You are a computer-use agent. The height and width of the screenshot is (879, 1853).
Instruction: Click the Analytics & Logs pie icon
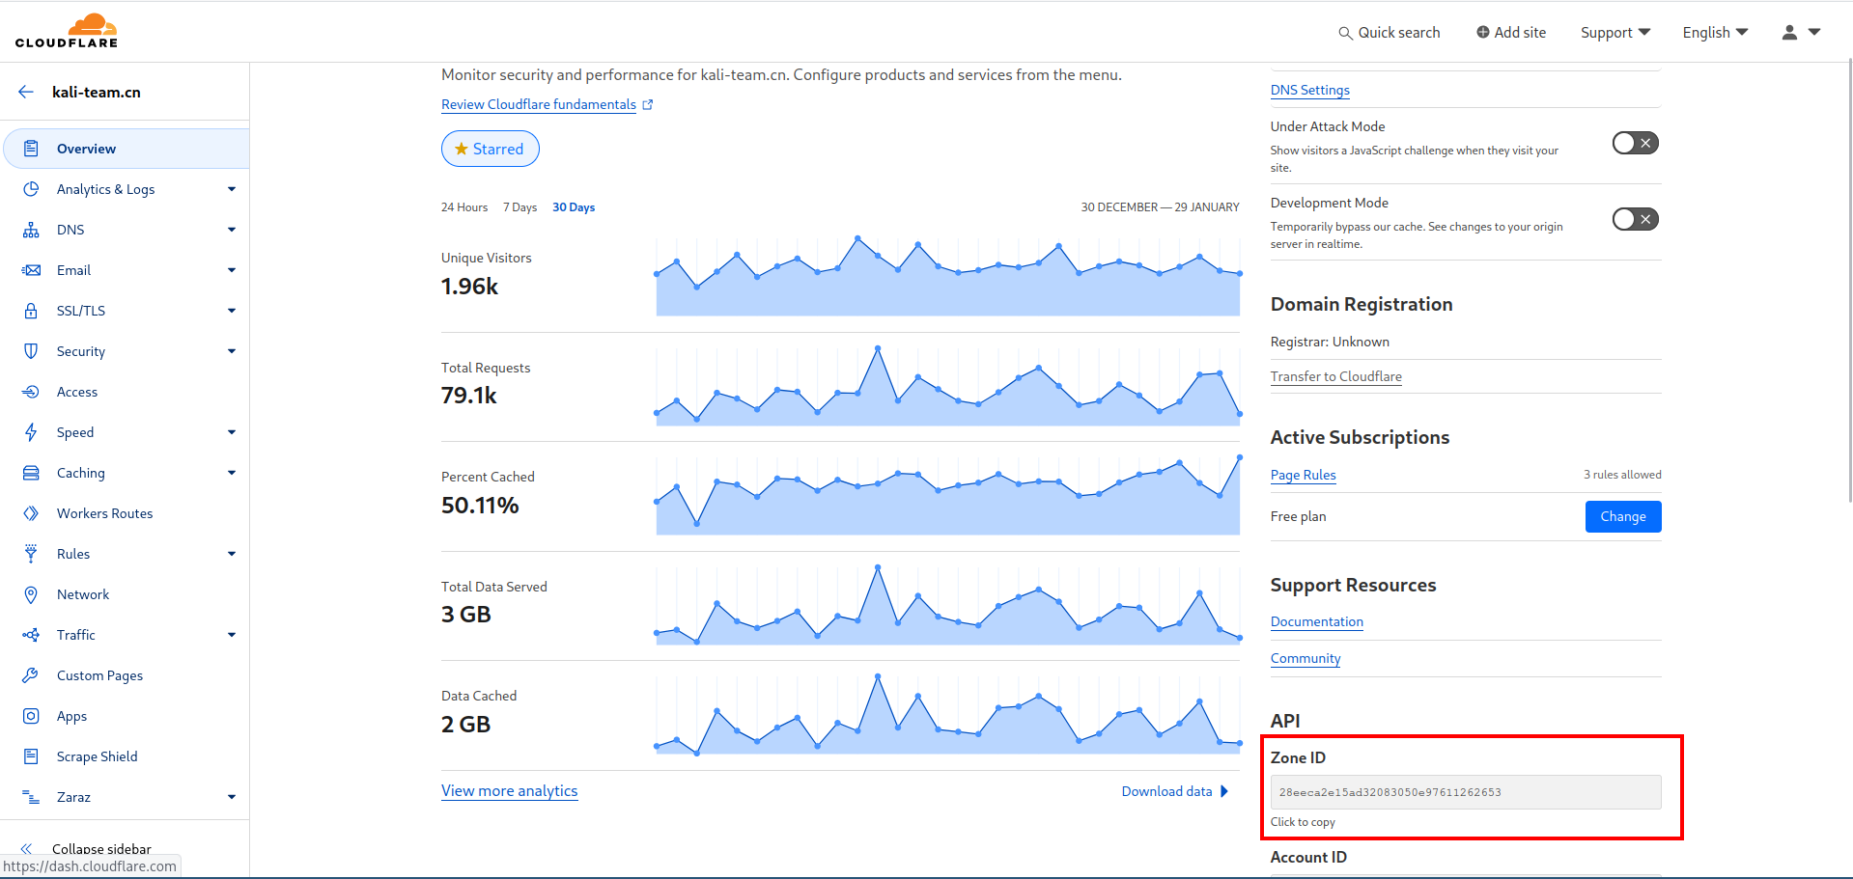[x=31, y=189]
